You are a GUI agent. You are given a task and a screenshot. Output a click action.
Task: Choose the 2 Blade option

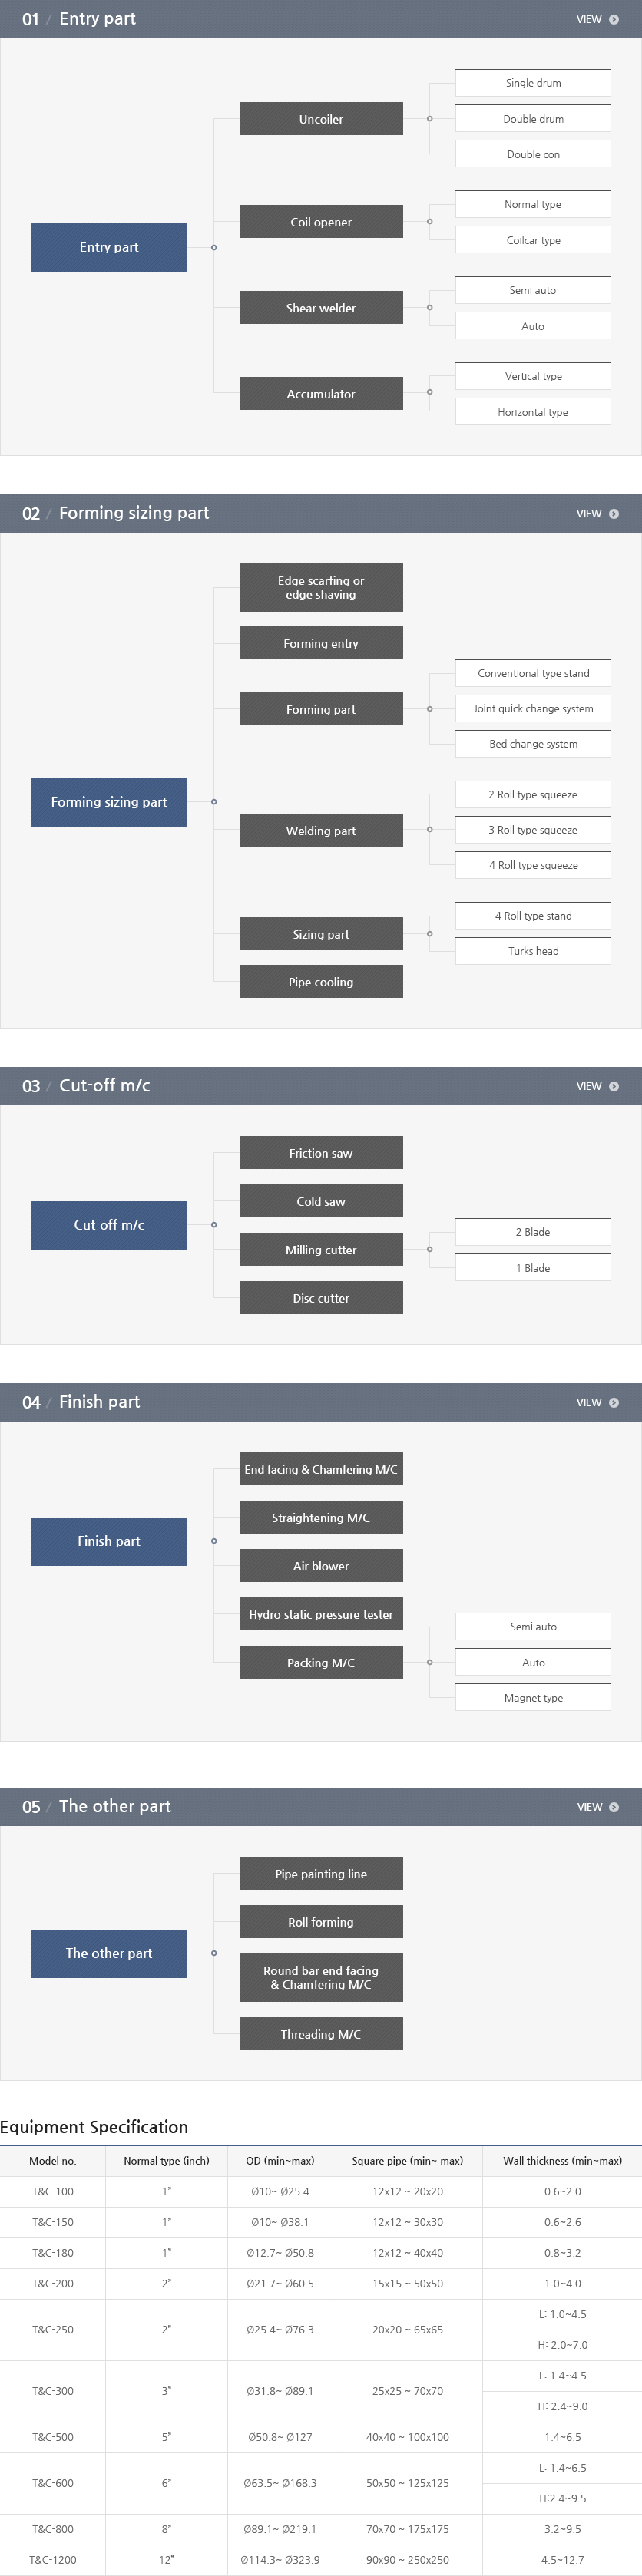[x=533, y=1232]
